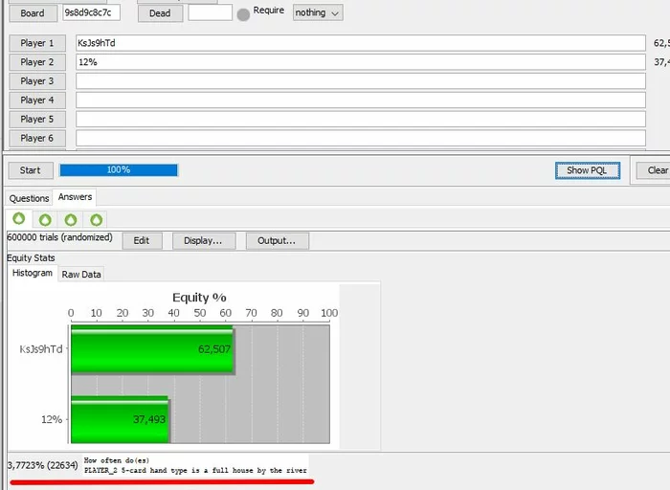Select the first green result icon tab

19,219
